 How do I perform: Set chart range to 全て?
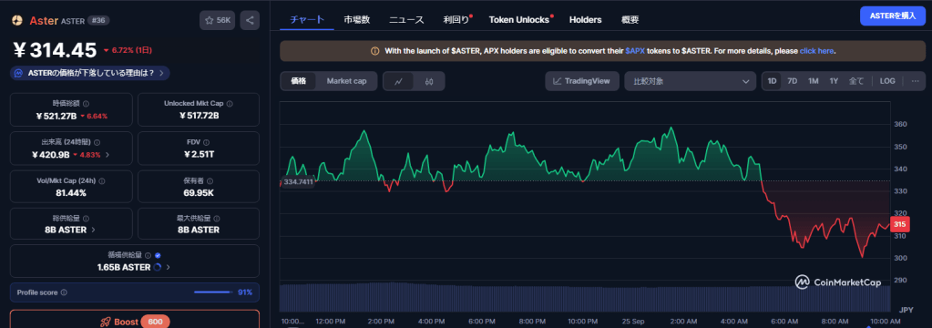click(x=855, y=81)
